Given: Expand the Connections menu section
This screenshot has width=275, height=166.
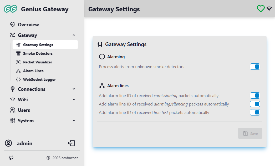Looking at the screenshot, I should [74, 89].
